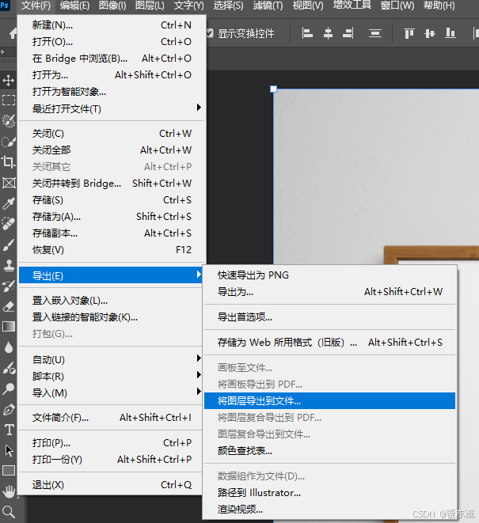This screenshot has height=523, width=479.
Task: Select the Hand tool
Action: [x=9, y=491]
